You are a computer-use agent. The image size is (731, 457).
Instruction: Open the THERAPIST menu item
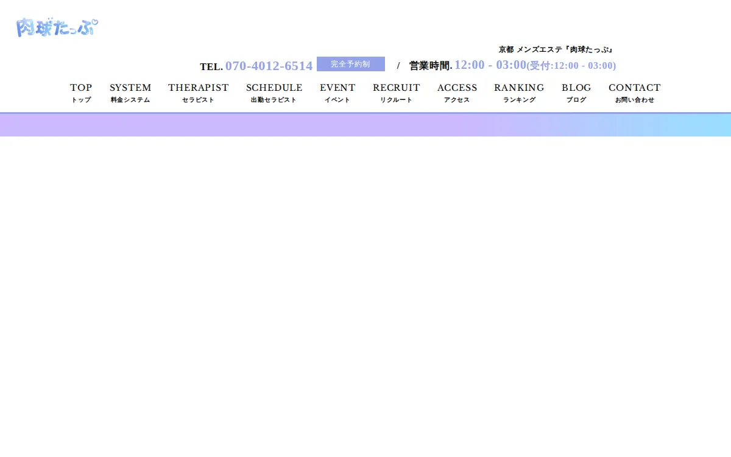click(199, 93)
